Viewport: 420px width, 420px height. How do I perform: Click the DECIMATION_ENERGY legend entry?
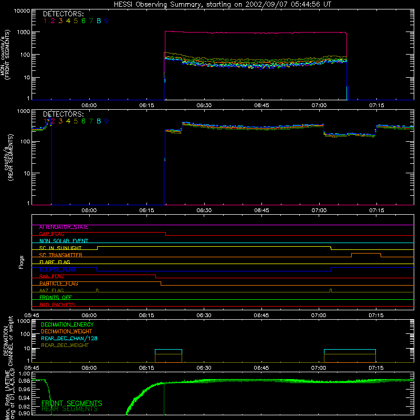click(67, 324)
